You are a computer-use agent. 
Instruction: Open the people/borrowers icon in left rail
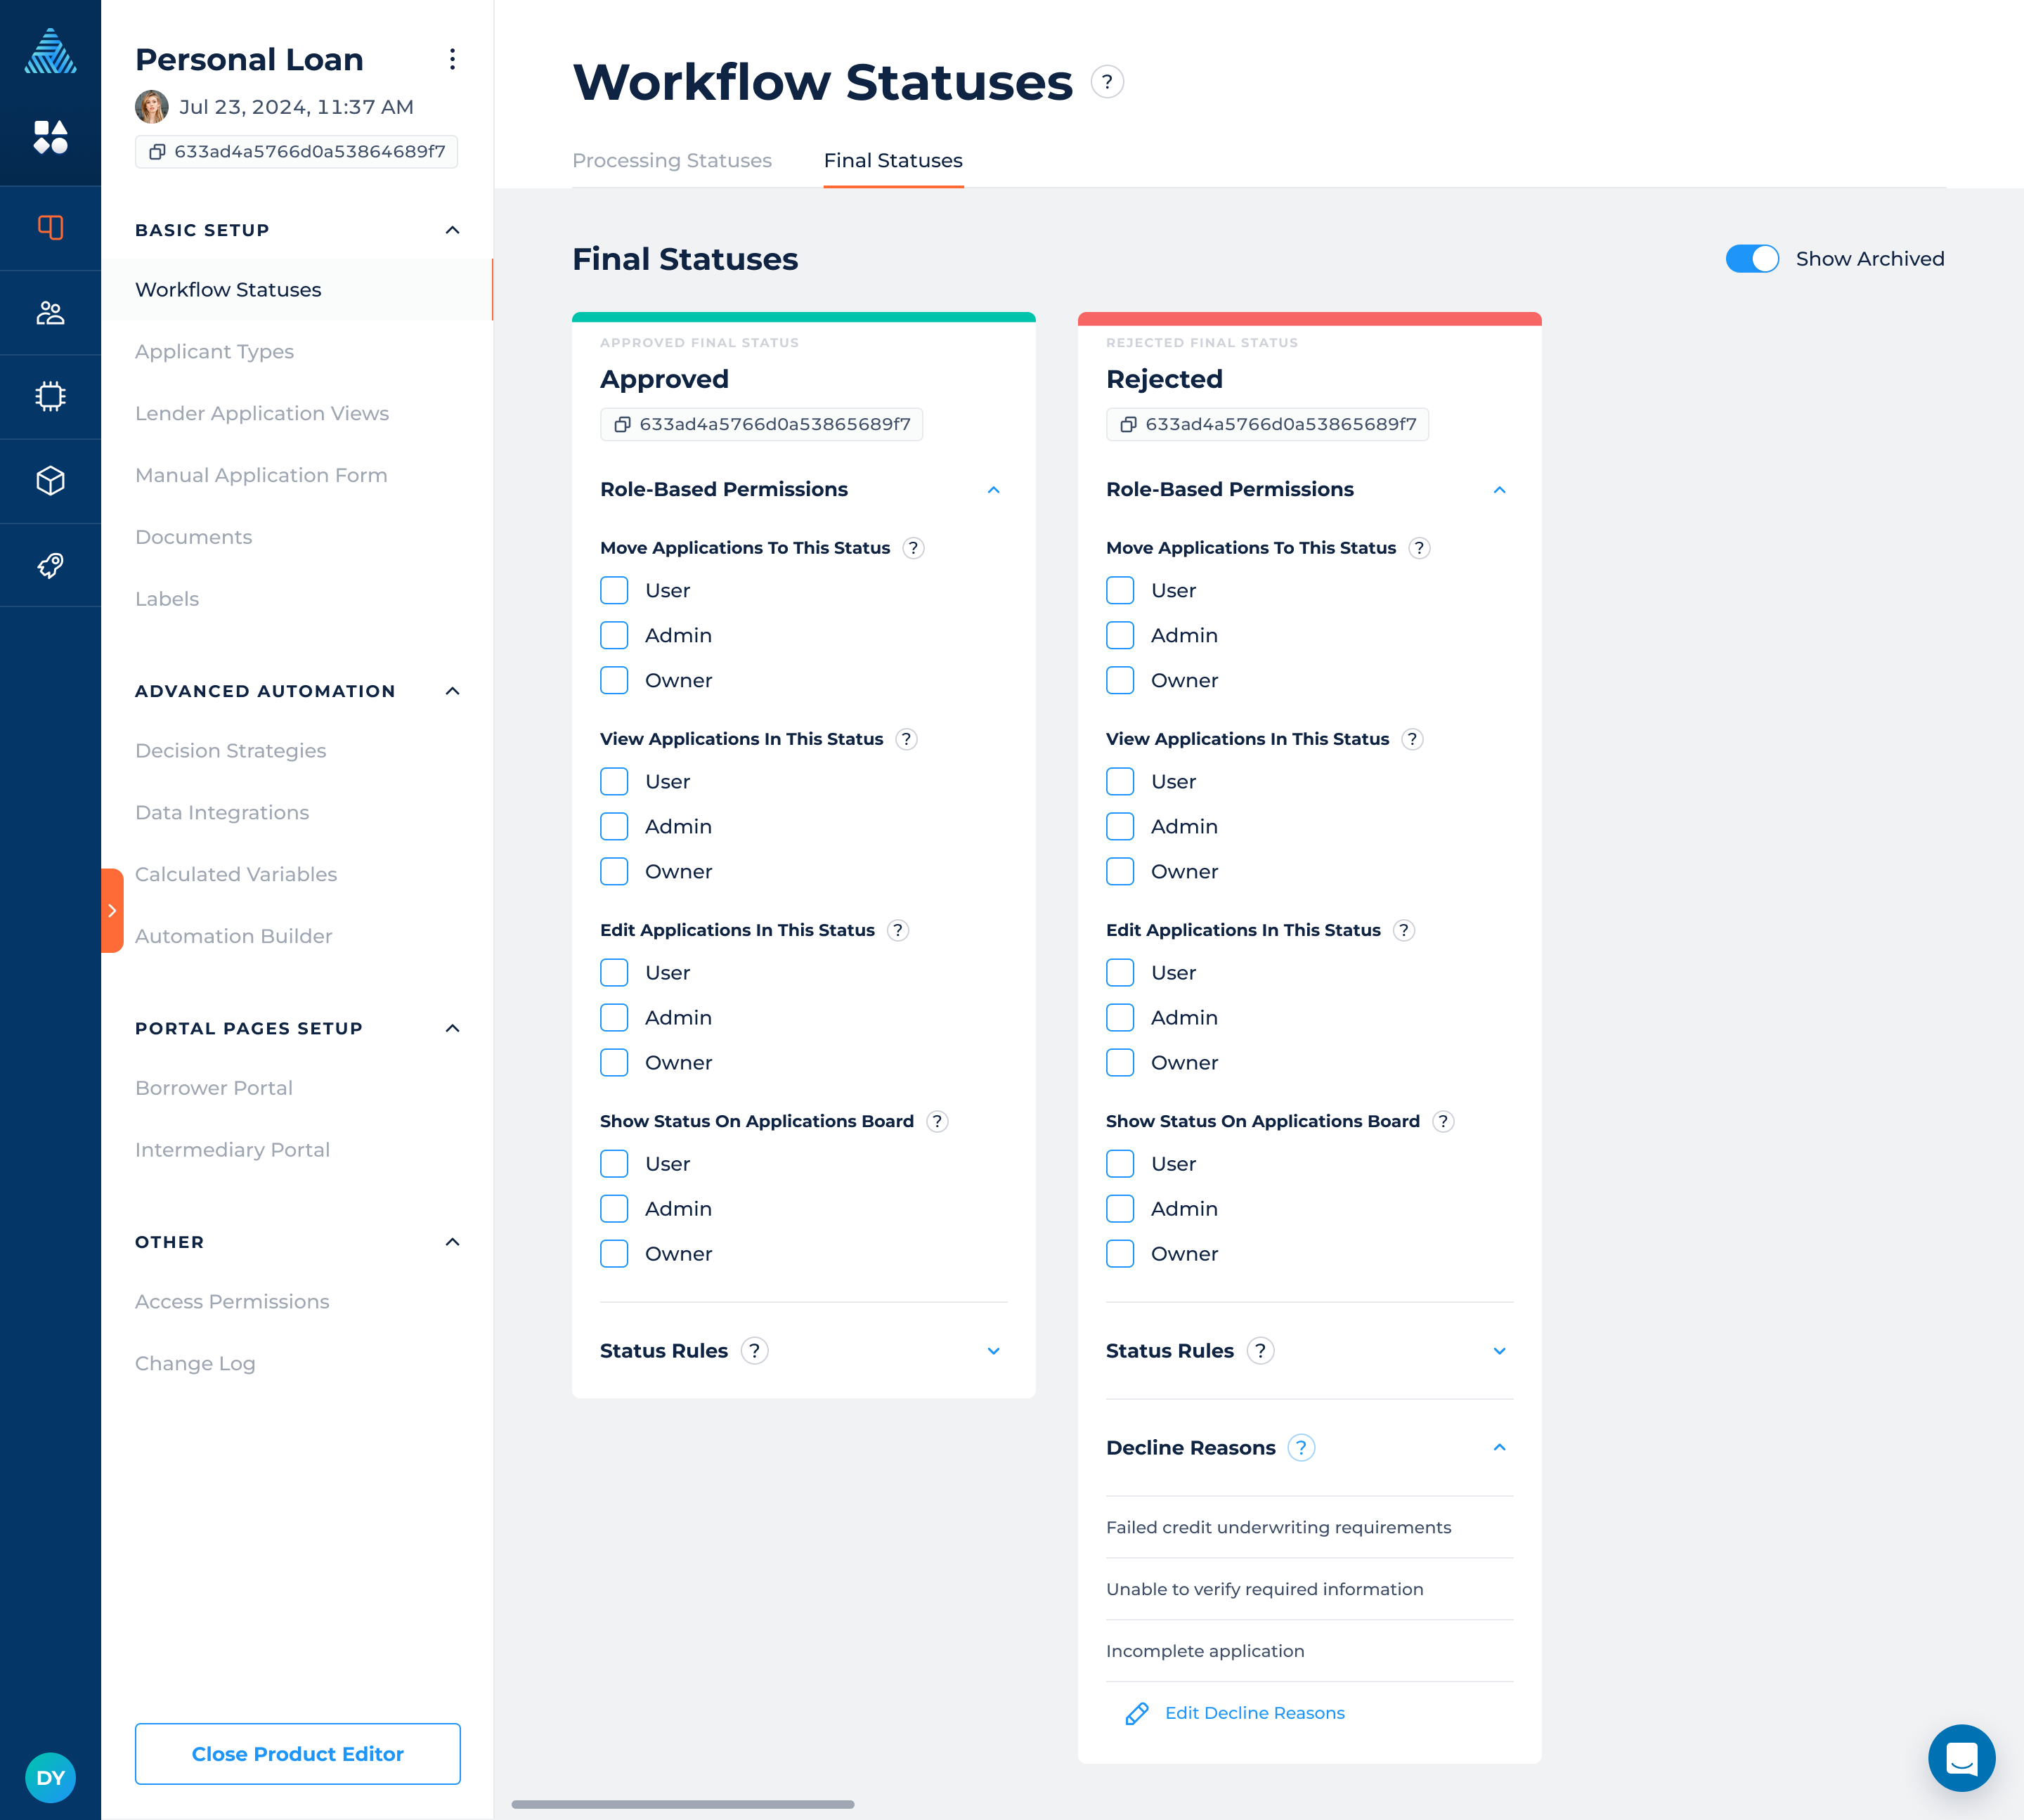50,313
